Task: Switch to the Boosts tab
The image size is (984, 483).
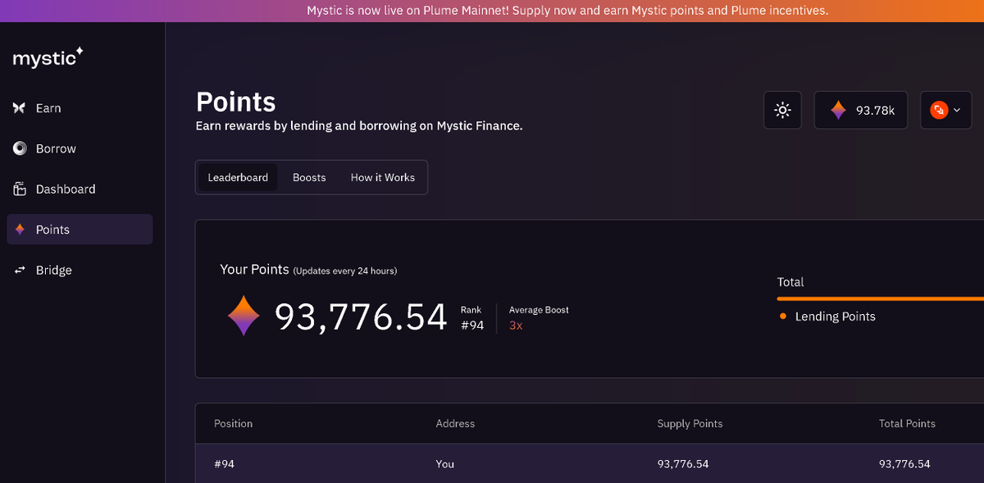Action: click(x=309, y=177)
